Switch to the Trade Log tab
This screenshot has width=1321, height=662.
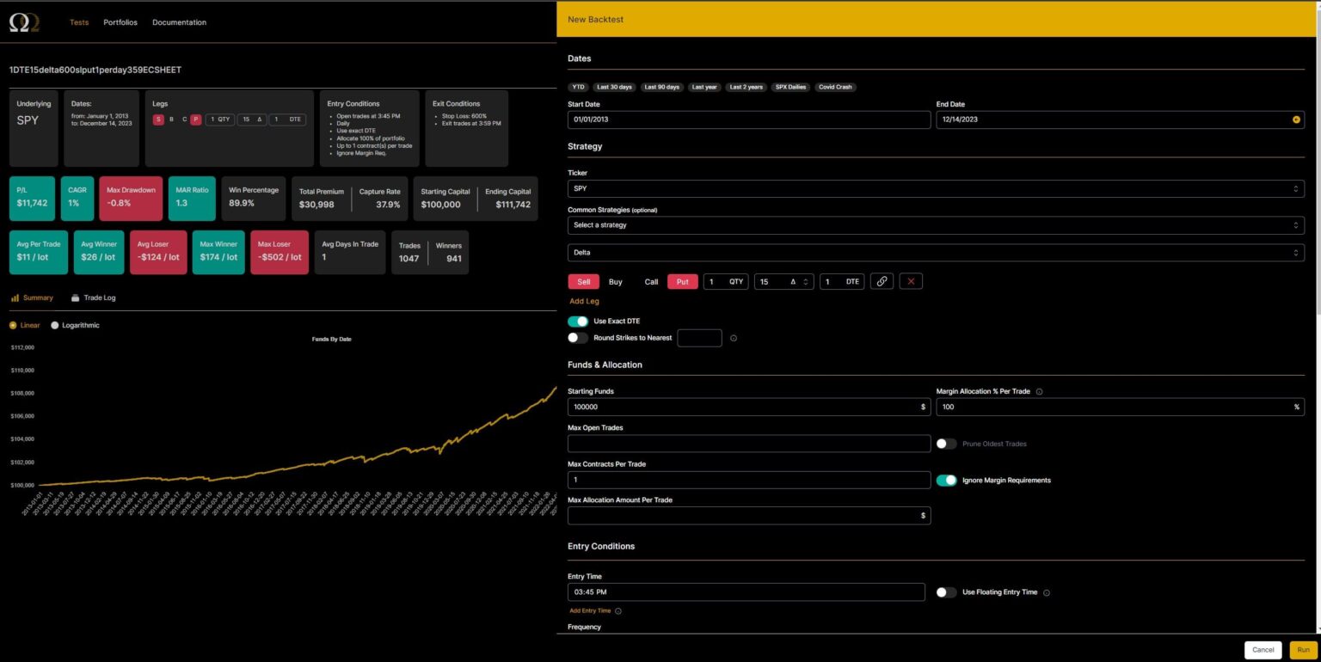pyautogui.click(x=93, y=297)
